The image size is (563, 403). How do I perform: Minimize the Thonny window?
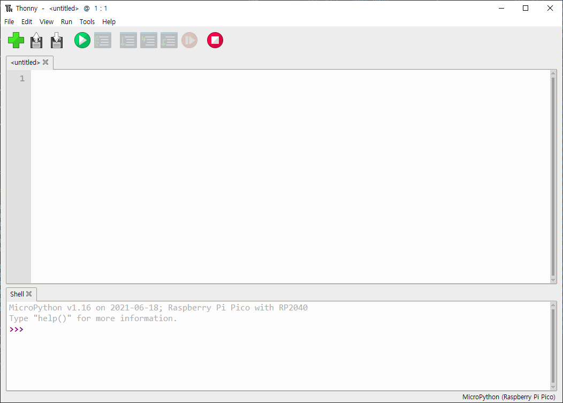(501, 8)
